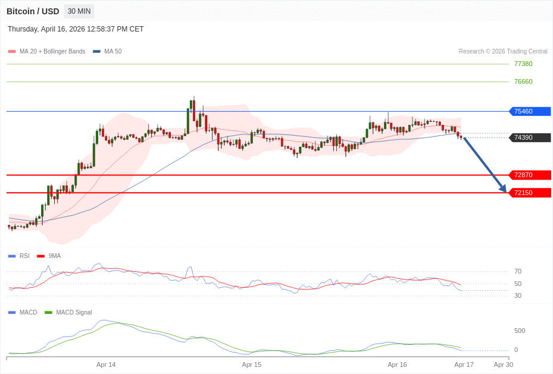
Task: Click the Apr 14 date on the time axis
Action: 106,364
